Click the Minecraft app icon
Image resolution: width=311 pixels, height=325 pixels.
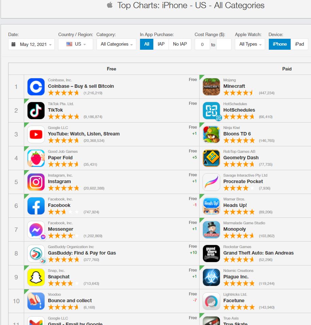[x=211, y=87]
